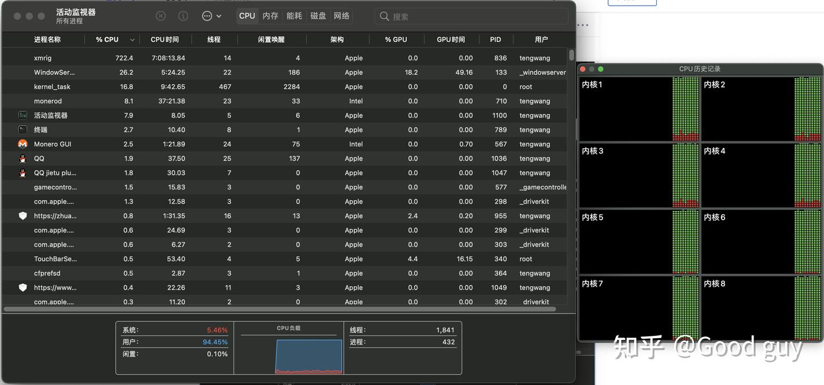The image size is (824, 385).
Task: Click xmrig's 722.4 CPU value
Action: pyautogui.click(x=124, y=58)
